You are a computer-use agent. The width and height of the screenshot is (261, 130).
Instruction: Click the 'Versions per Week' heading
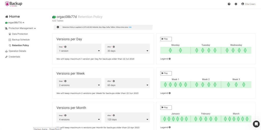(71, 74)
